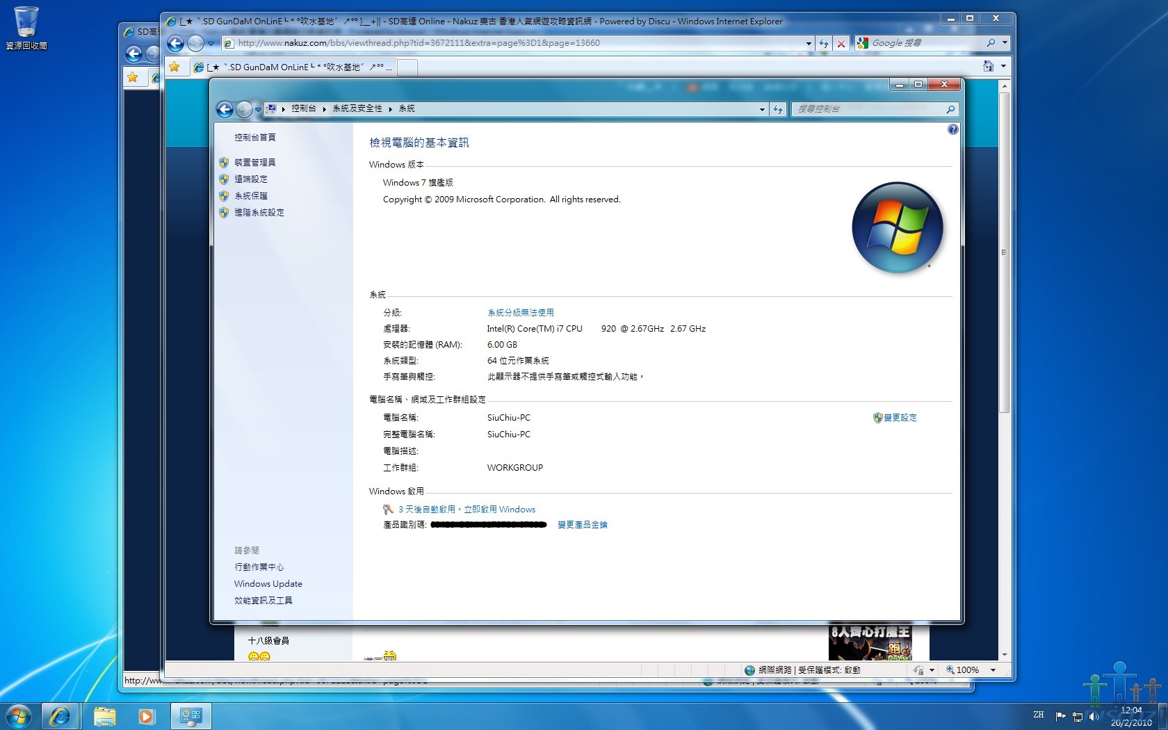Viewport: 1168px width, 730px height.
Task: Click the 系統分級無法使用 rating link
Action: [x=521, y=313]
